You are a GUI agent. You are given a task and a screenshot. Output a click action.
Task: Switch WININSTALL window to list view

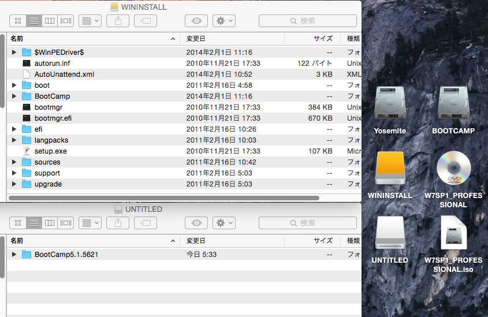coord(34,21)
